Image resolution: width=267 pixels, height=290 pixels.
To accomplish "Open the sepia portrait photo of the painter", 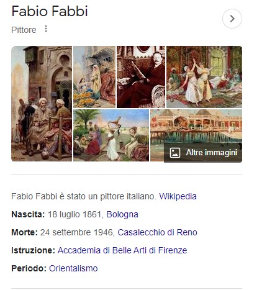I will click(141, 77).
